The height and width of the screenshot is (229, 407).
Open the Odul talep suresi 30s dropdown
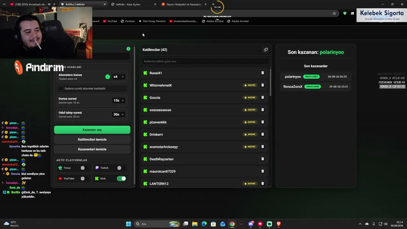pyautogui.click(x=119, y=114)
